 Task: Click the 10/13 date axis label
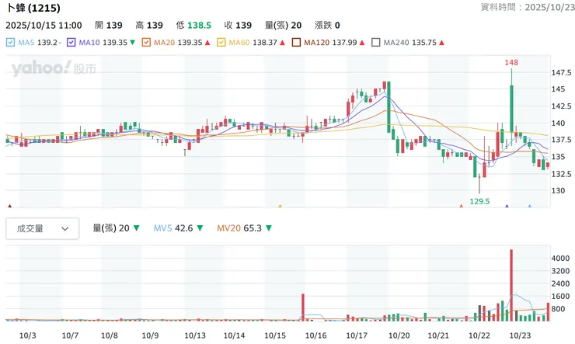[x=195, y=335]
